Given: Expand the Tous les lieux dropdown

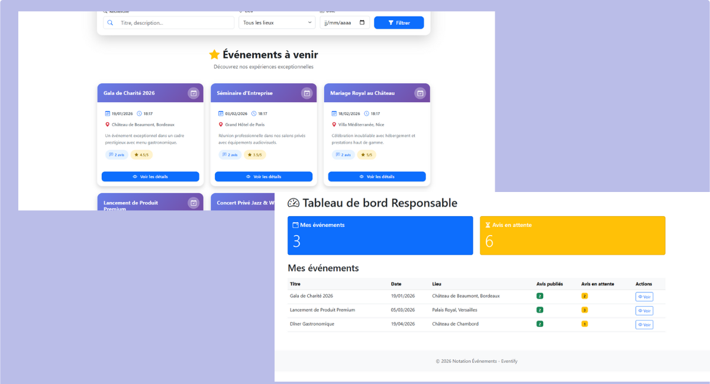Looking at the screenshot, I should click(x=277, y=22).
